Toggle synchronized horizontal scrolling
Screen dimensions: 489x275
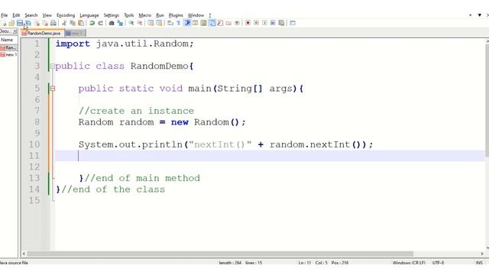[x=159, y=23]
